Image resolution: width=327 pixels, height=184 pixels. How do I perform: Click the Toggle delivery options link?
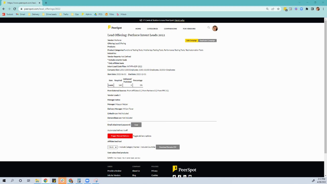[x=142, y=136]
